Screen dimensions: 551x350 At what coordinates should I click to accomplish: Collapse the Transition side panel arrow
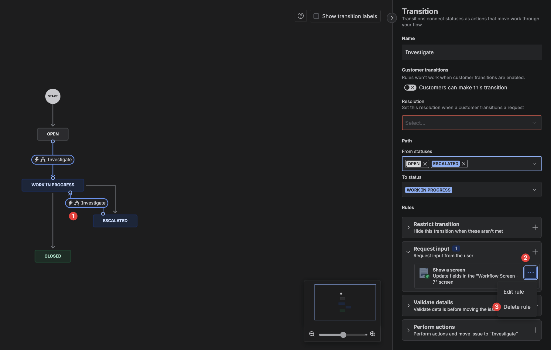392,18
